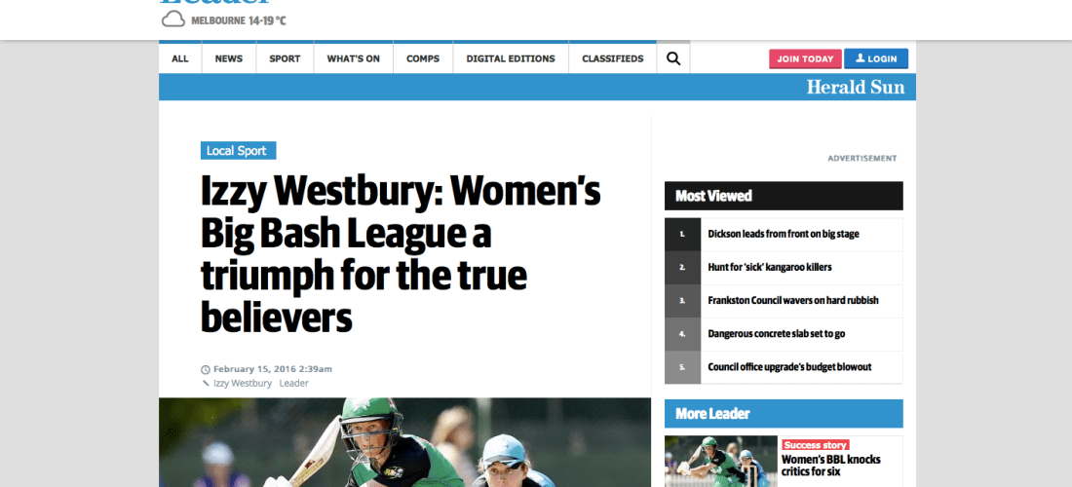Go to the NEWS section
The height and width of the screenshot is (487, 1072).
point(229,58)
